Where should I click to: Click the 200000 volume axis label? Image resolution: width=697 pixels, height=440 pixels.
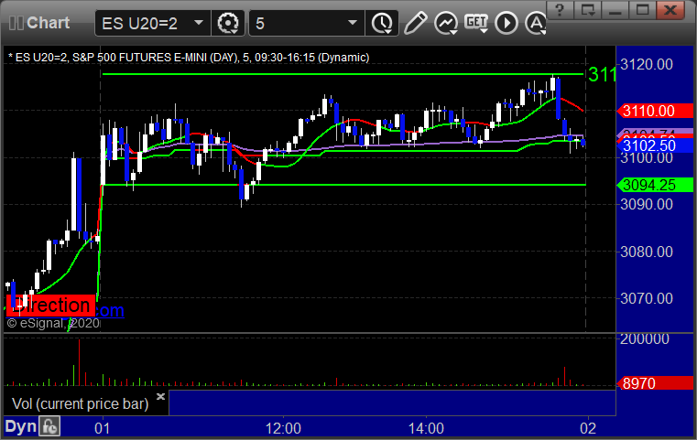[645, 338]
